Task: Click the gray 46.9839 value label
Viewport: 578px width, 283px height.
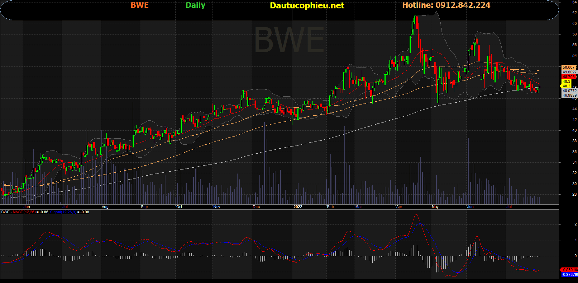Action: coord(569,95)
